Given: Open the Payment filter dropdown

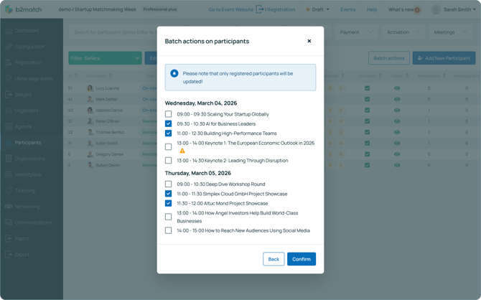Looking at the screenshot, I should [356, 32].
